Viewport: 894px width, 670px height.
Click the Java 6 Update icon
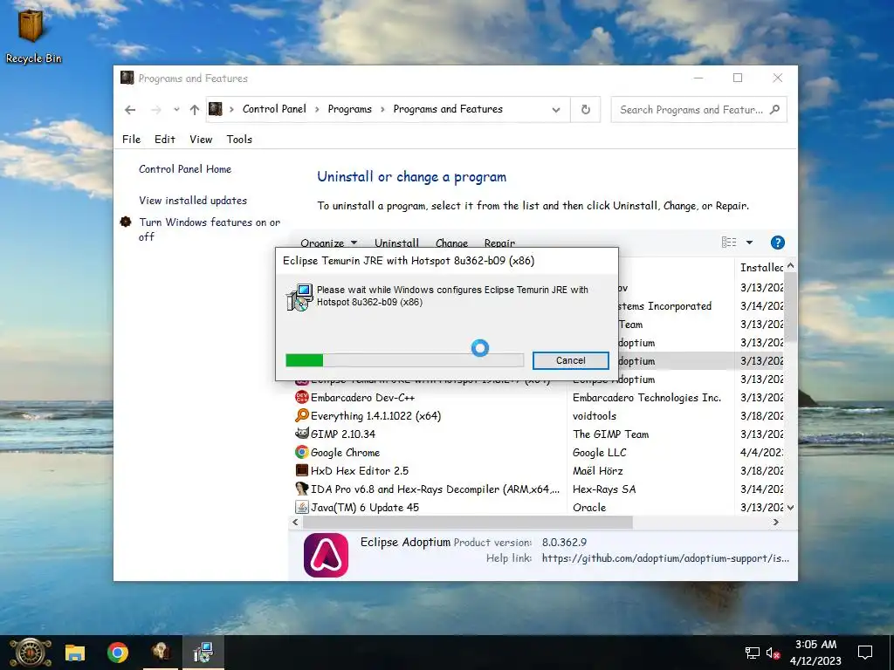pyautogui.click(x=301, y=507)
